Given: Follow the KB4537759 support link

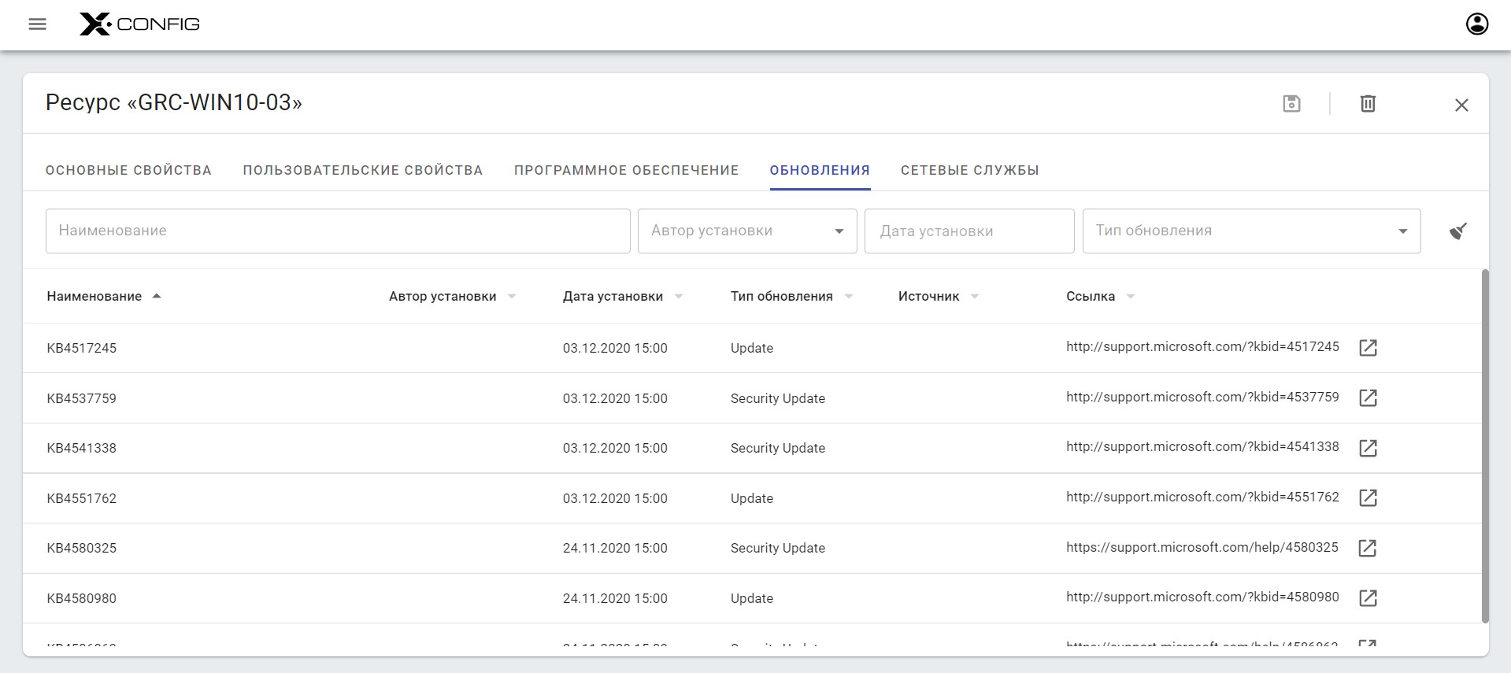Looking at the screenshot, I should (x=1202, y=398).
